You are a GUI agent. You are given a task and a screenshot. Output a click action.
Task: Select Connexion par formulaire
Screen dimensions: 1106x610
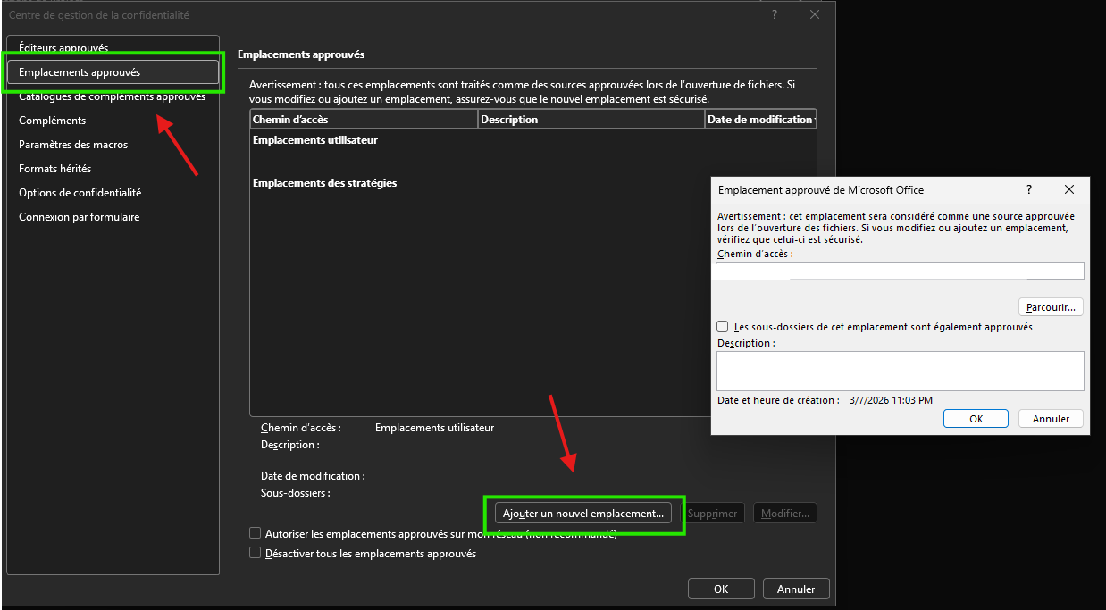tap(80, 217)
